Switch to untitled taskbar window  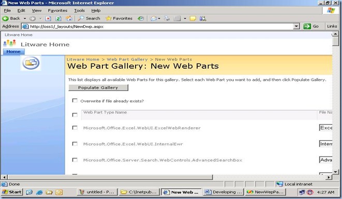pos(97,192)
